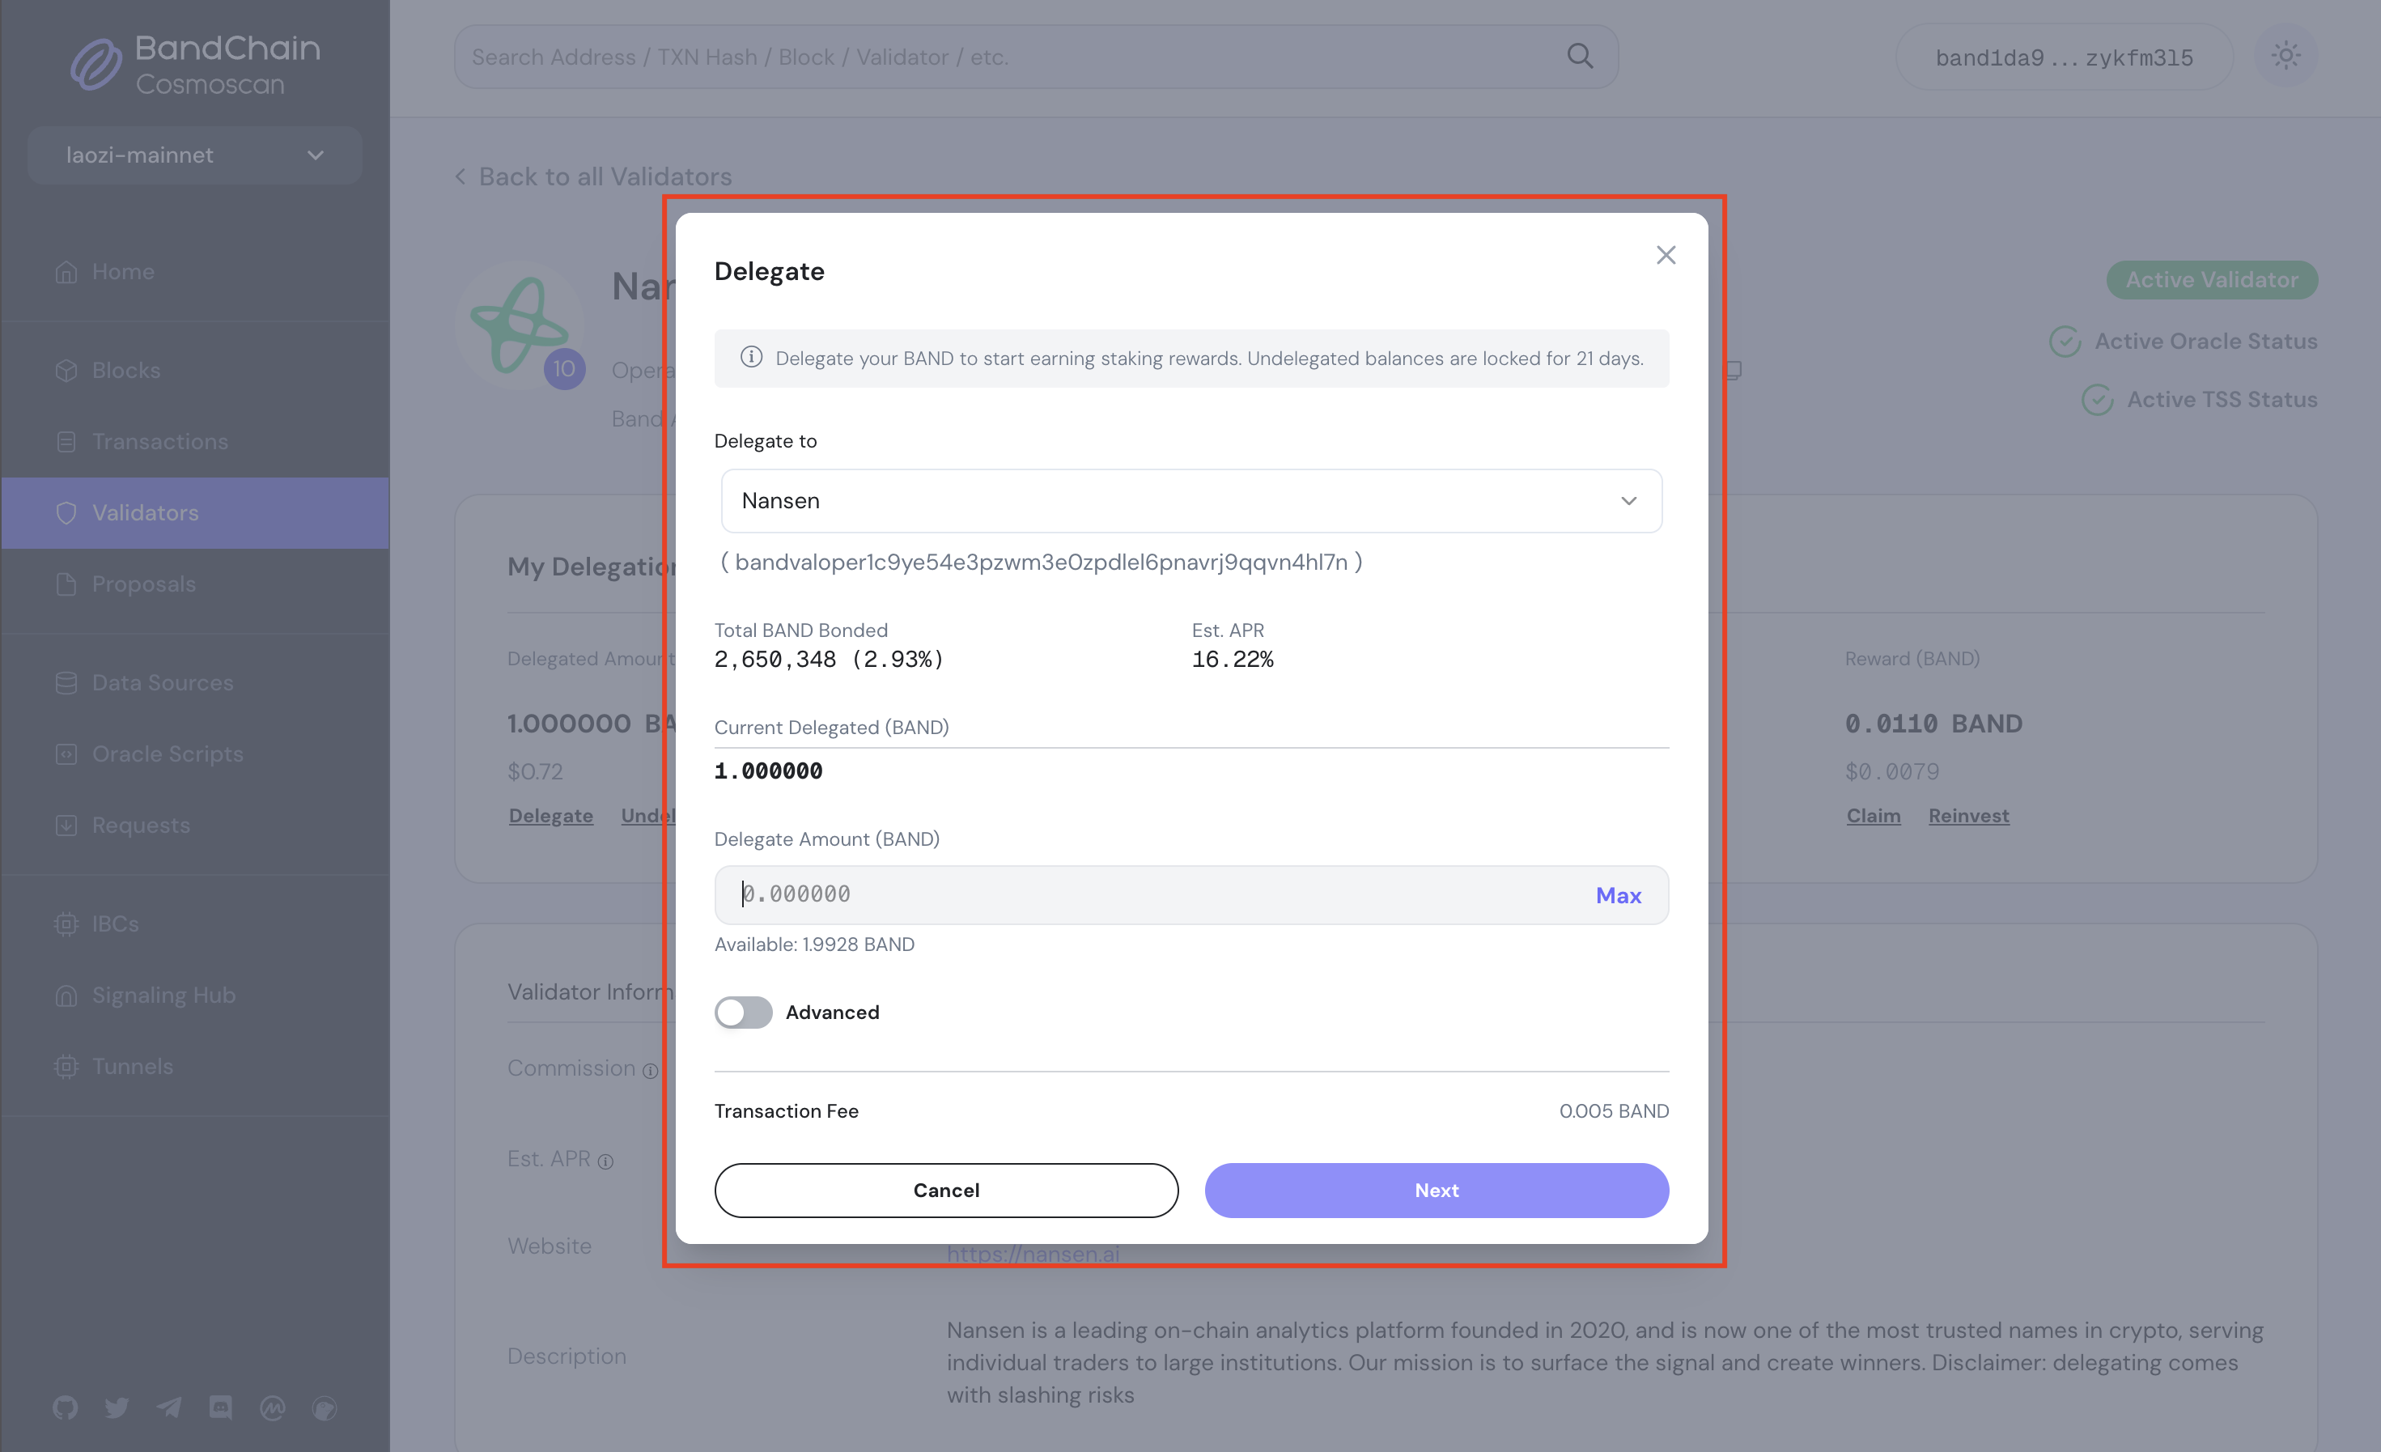Image resolution: width=2381 pixels, height=1452 pixels.
Task: Click Max to fill delegate amount
Action: tap(1618, 894)
